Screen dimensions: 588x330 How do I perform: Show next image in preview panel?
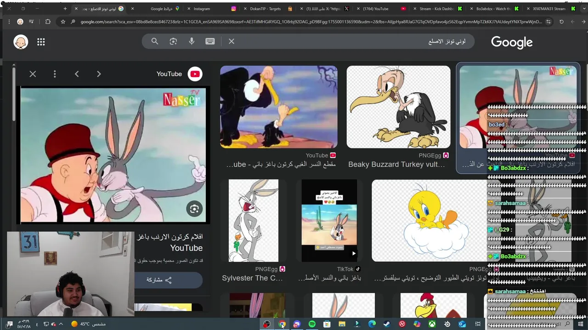[x=99, y=74]
